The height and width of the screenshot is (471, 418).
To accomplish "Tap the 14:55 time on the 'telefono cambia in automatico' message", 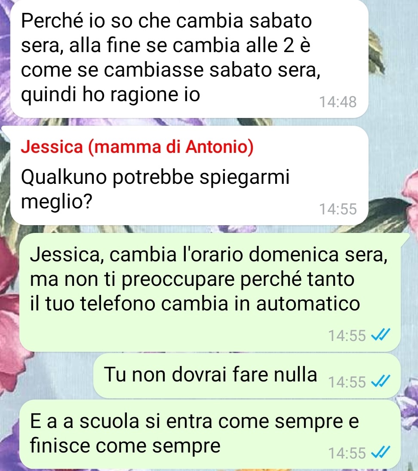I will 347,335.
